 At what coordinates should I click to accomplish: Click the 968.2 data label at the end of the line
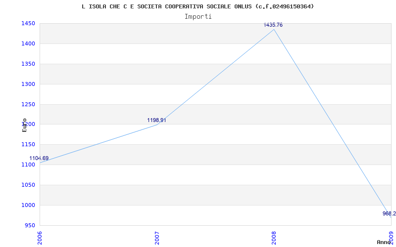pos(389,214)
